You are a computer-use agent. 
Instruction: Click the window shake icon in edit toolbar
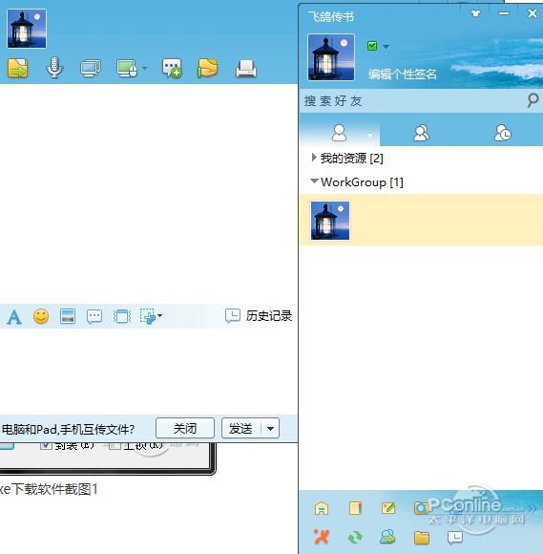122,316
